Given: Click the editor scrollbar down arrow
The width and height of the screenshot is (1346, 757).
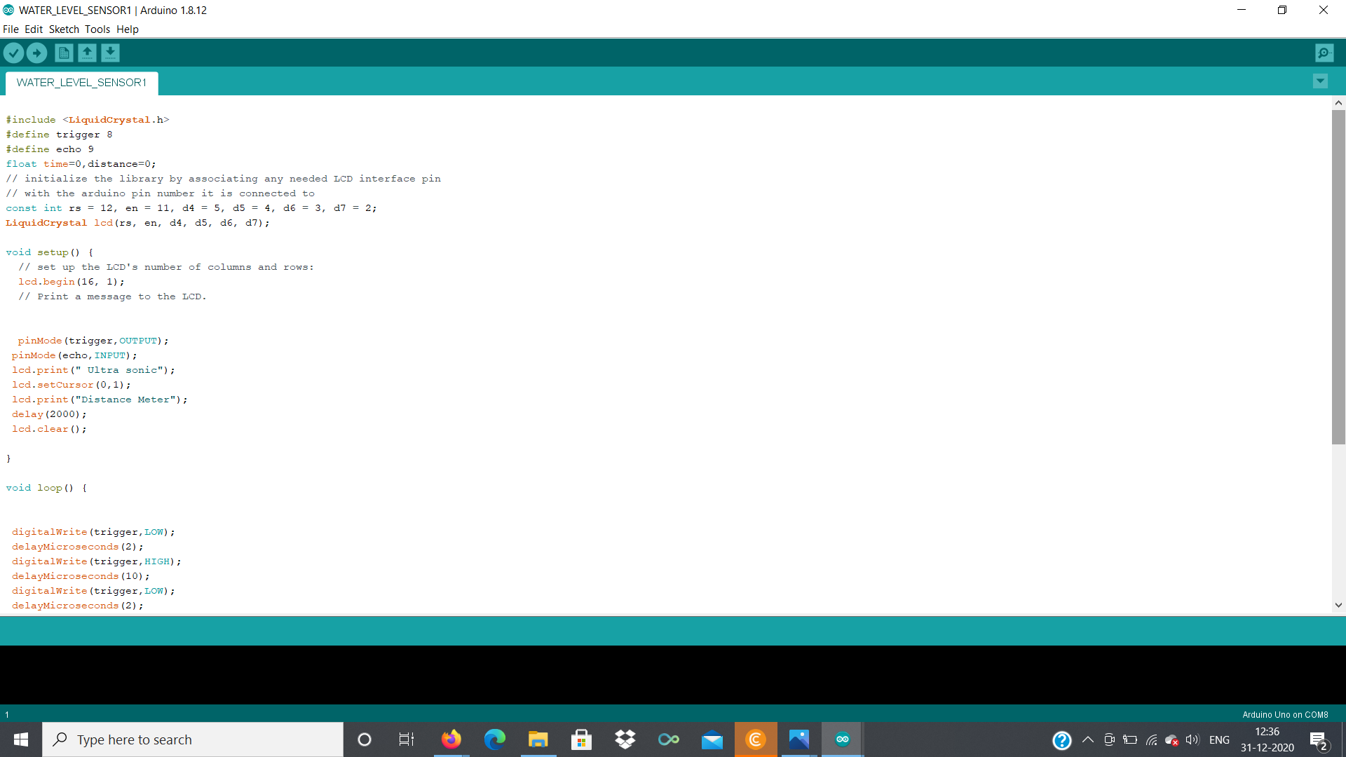Looking at the screenshot, I should [x=1338, y=605].
